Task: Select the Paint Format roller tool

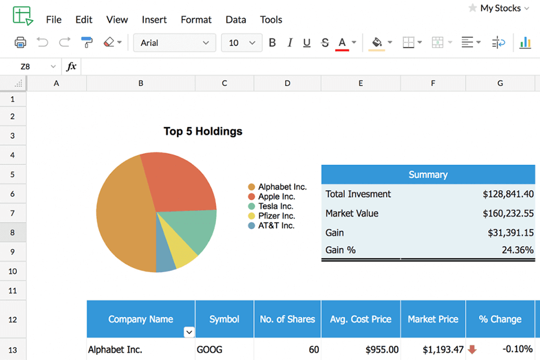Action: coord(87,42)
